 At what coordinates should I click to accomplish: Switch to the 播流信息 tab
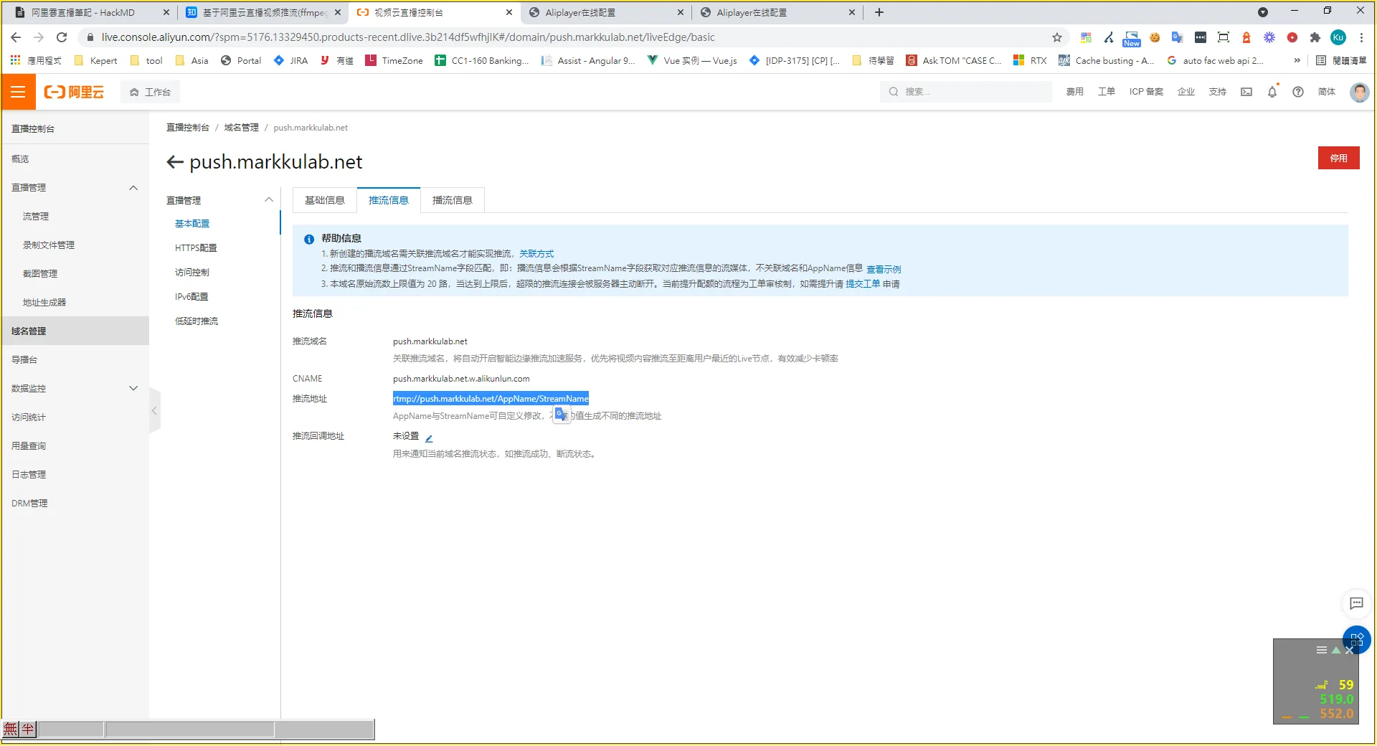click(x=452, y=200)
